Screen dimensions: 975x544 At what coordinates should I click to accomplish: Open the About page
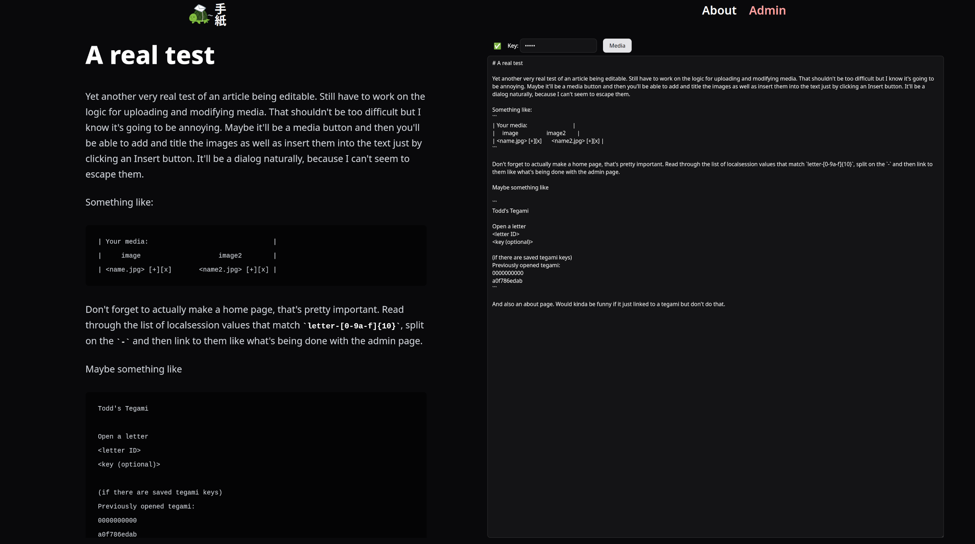pyautogui.click(x=719, y=11)
